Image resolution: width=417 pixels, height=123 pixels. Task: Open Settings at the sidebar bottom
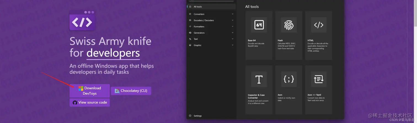pyautogui.click(x=212, y=116)
